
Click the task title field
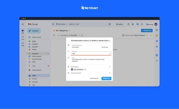pyautogui.click(x=91, y=40)
